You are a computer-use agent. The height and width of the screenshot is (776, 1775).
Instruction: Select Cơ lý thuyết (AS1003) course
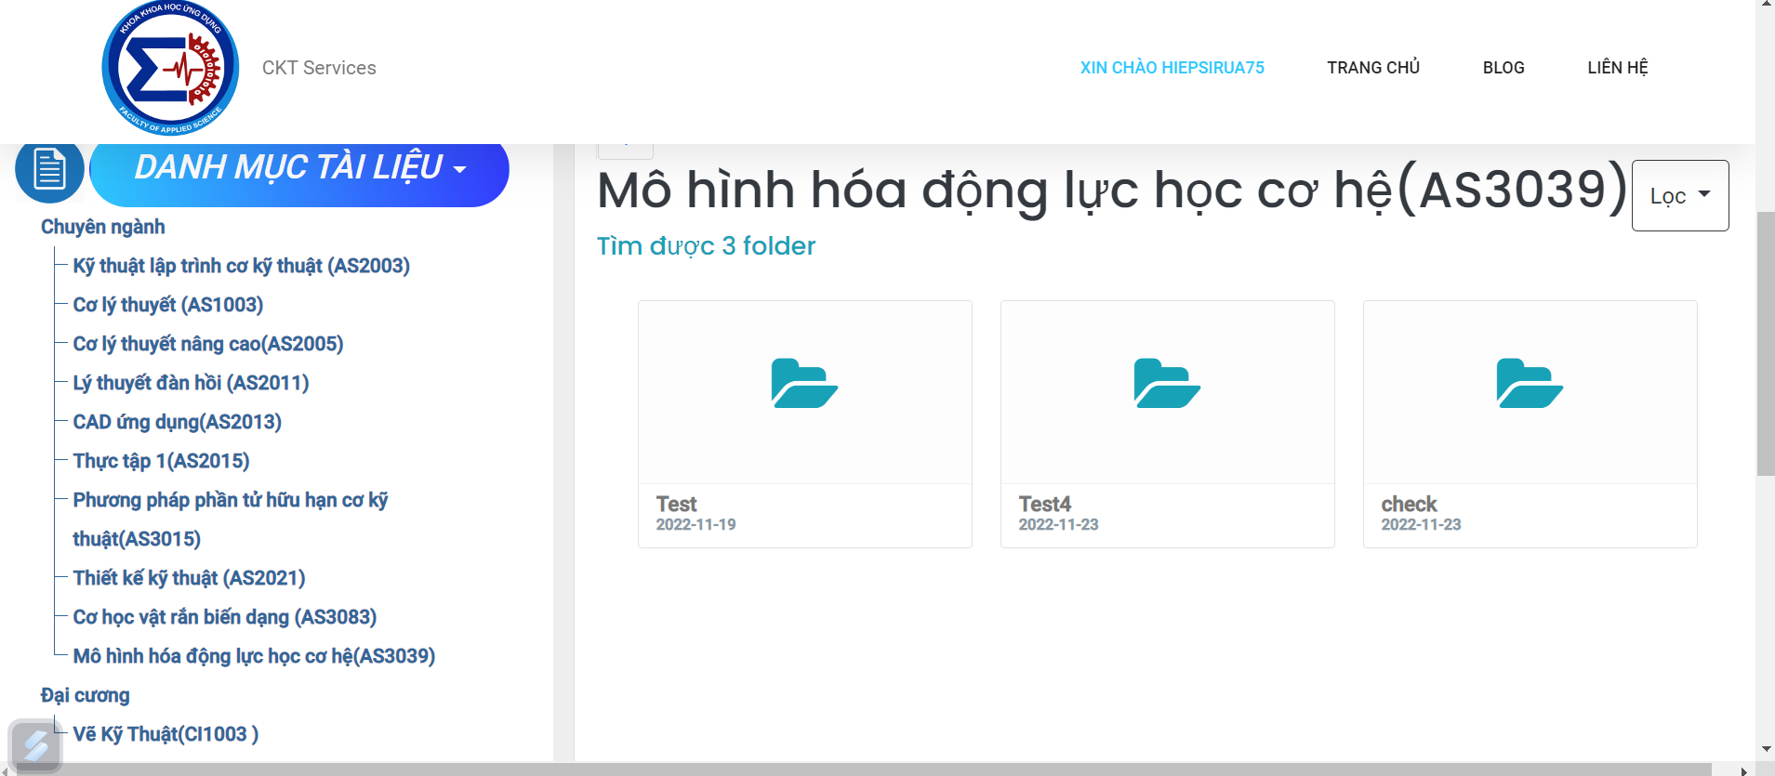pos(168,305)
